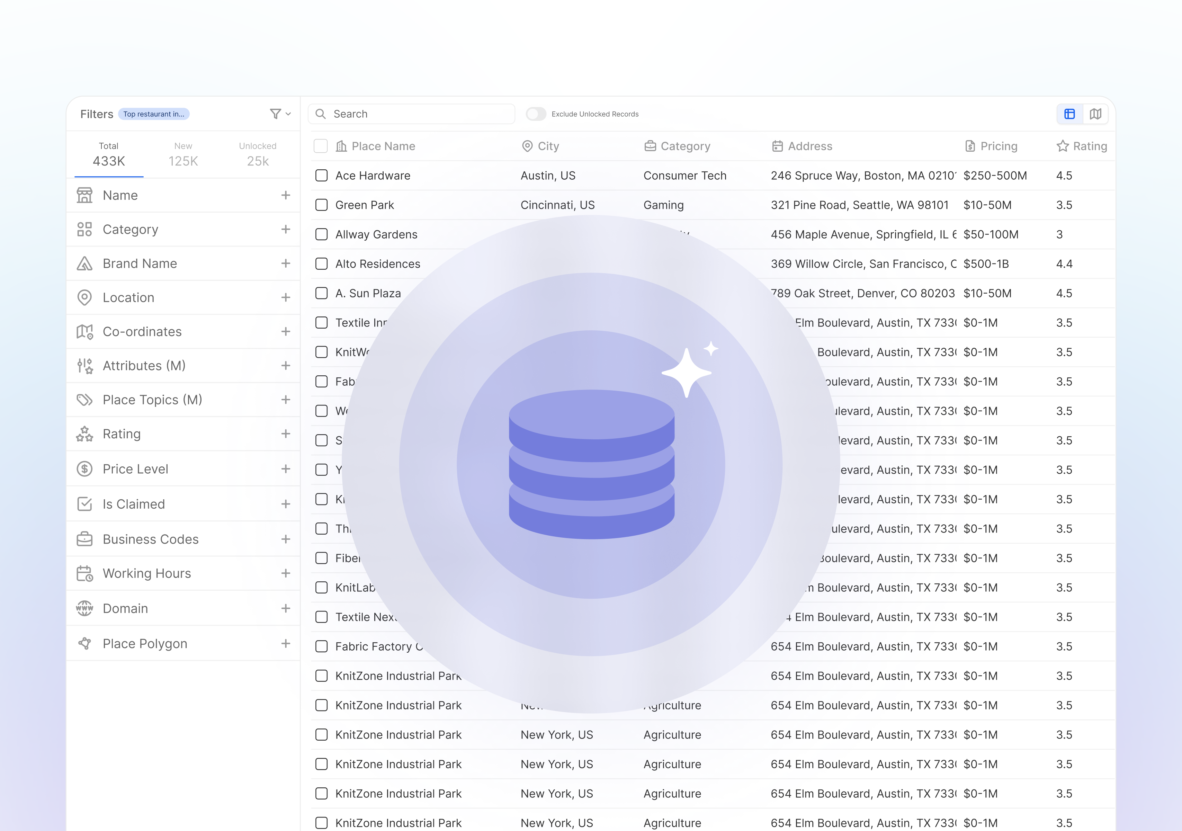Expand the Category filter with plus
Image resolution: width=1182 pixels, height=831 pixels.
click(x=286, y=229)
